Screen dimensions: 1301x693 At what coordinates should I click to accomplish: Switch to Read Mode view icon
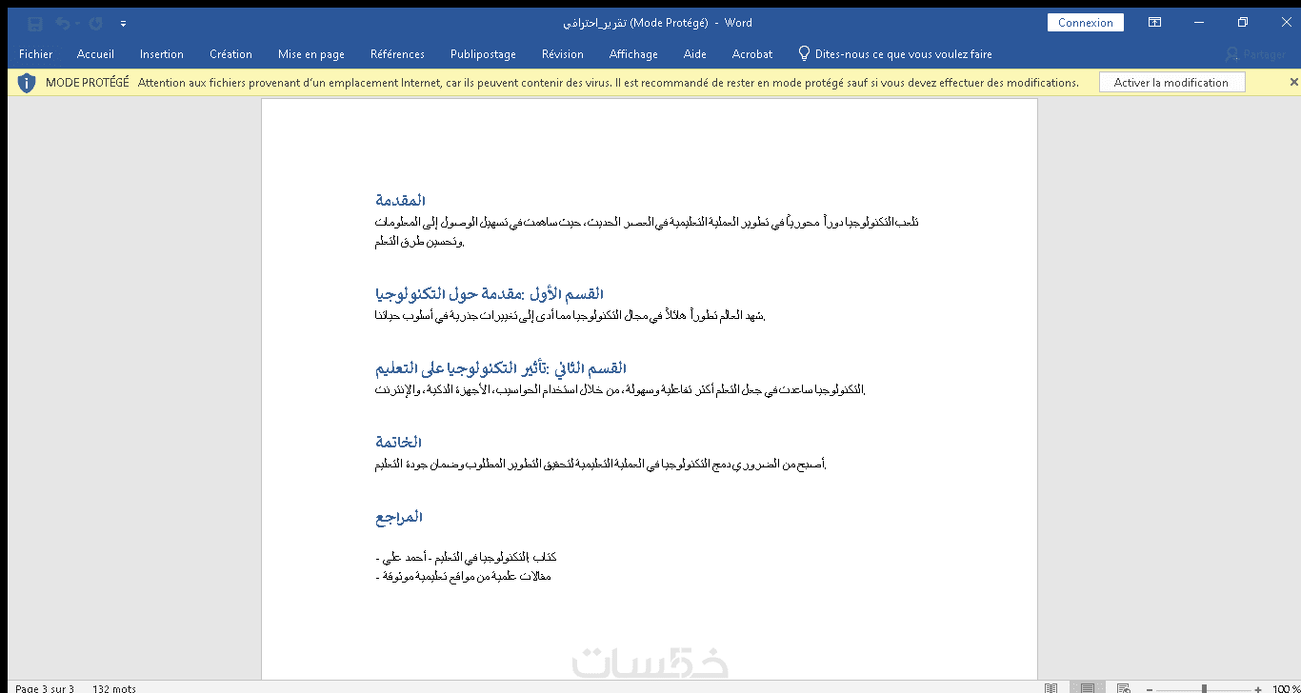(x=1051, y=687)
